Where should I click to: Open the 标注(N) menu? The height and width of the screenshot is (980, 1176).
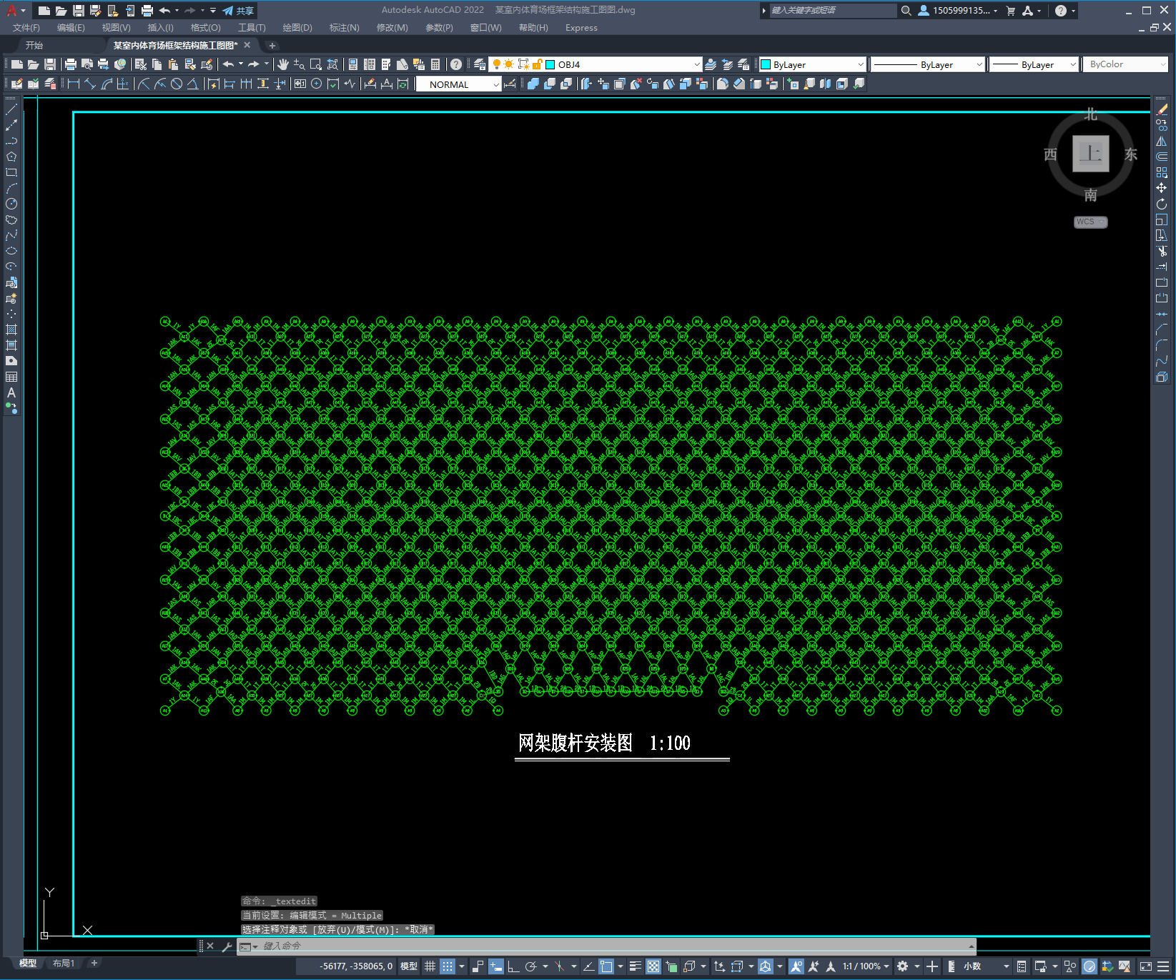[344, 28]
